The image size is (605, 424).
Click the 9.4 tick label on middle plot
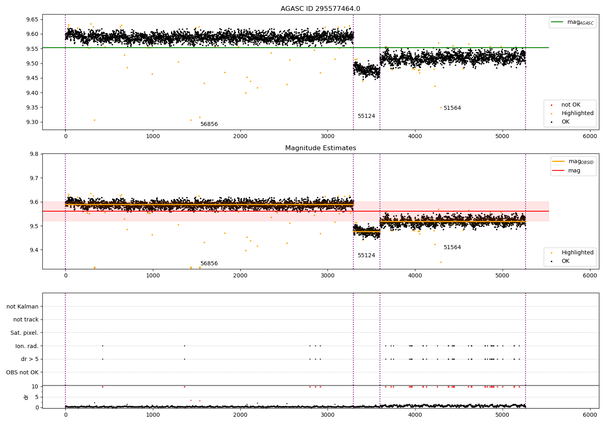coord(34,250)
